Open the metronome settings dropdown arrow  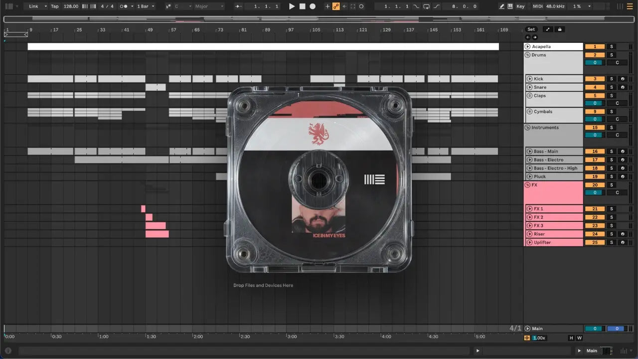[132, 6]
